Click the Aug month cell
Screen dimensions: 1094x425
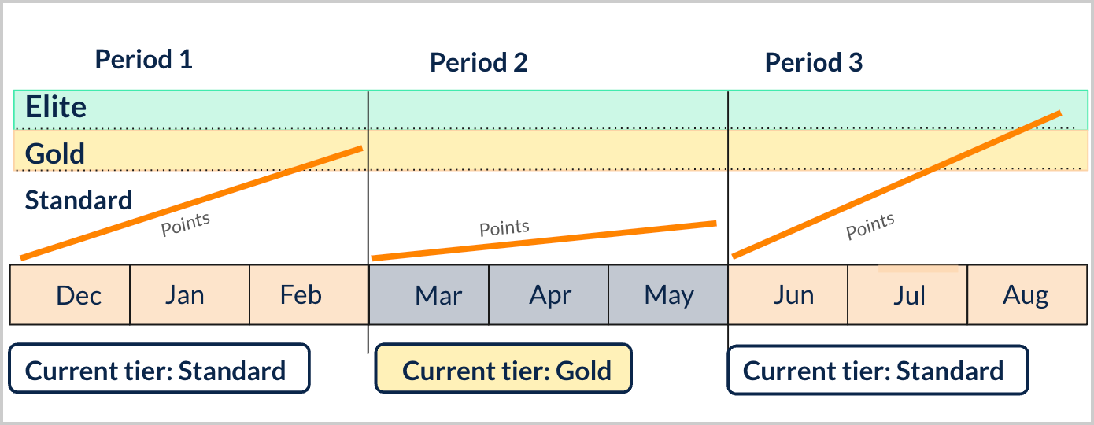1027,295
